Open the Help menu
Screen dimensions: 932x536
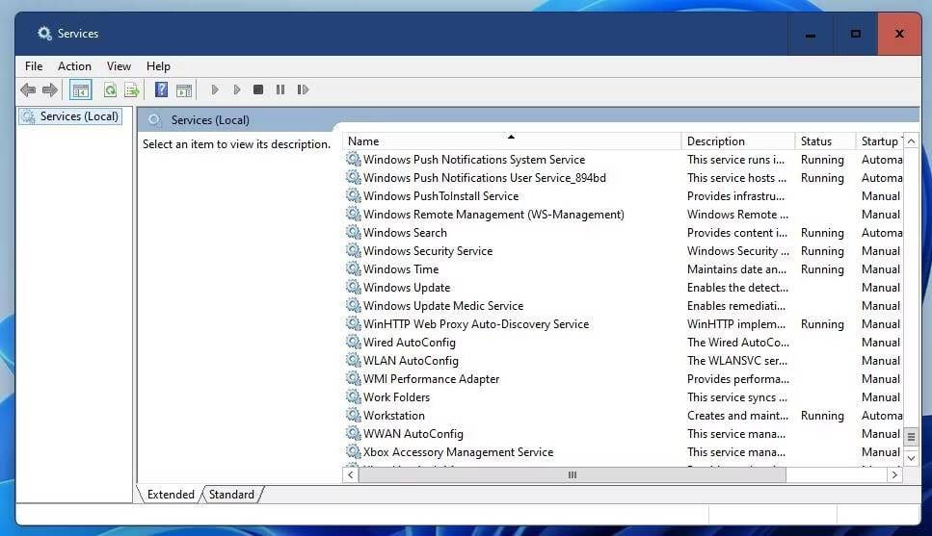coord(158,65)
